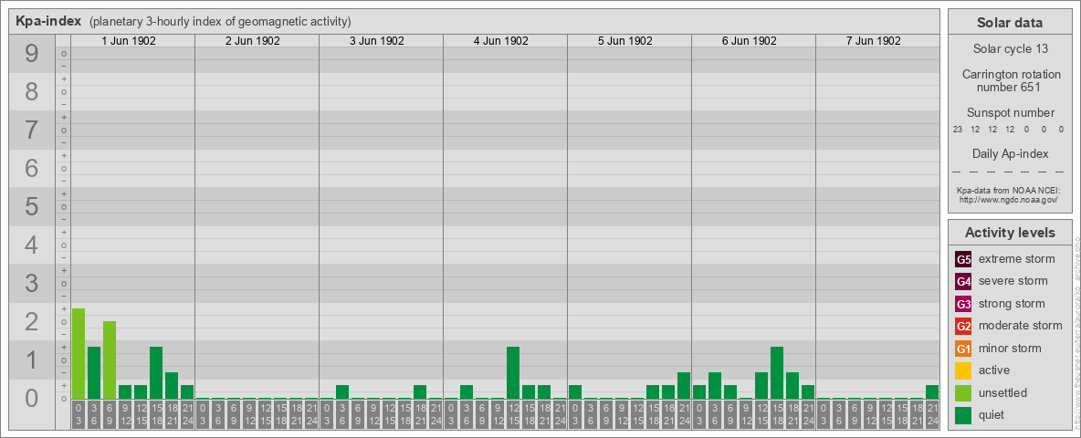This screenshot has height=438, width=1081.
Task: Select the 1 Jun 1902 date header
Action: click(129, 41)
